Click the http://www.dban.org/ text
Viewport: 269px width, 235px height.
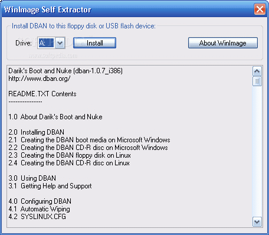40,79
